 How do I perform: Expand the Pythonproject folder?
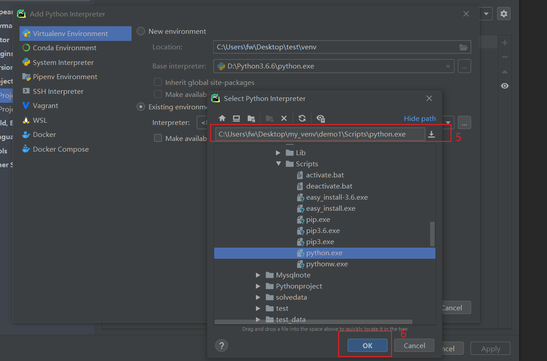pos(258,286)
